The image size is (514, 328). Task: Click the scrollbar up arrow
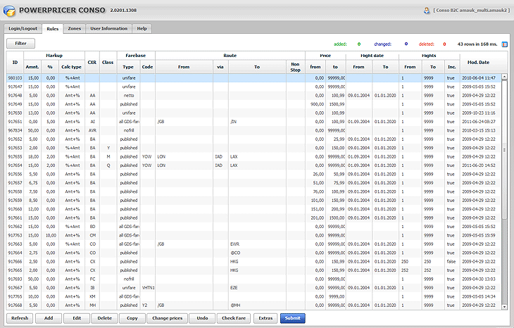[504, 76]
